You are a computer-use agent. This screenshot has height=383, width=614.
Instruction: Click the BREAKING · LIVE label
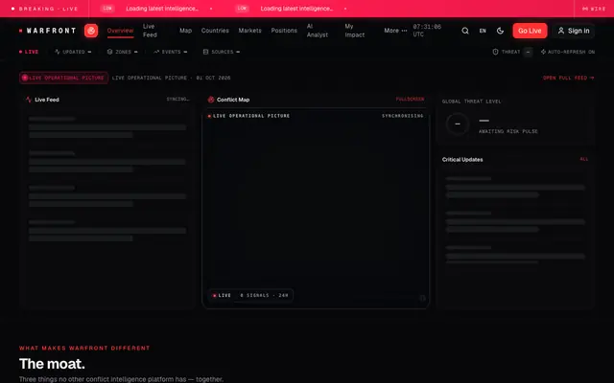pyautogui.click(x=45, y=9)
